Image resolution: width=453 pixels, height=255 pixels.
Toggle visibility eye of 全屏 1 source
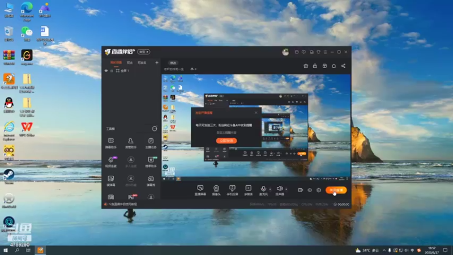(x=106, y=70)
